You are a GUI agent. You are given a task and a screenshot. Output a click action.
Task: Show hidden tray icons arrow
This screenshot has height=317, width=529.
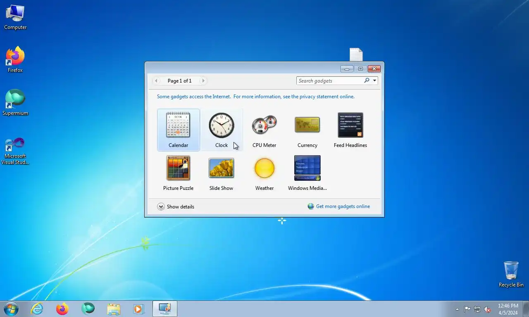(457, 309)
